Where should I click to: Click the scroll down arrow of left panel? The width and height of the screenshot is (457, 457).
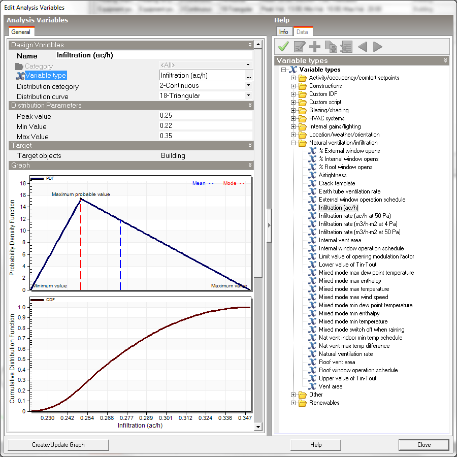[258, 427]
